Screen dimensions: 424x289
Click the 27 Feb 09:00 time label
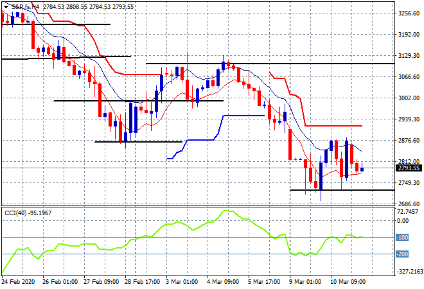click(x=101, y=282)
